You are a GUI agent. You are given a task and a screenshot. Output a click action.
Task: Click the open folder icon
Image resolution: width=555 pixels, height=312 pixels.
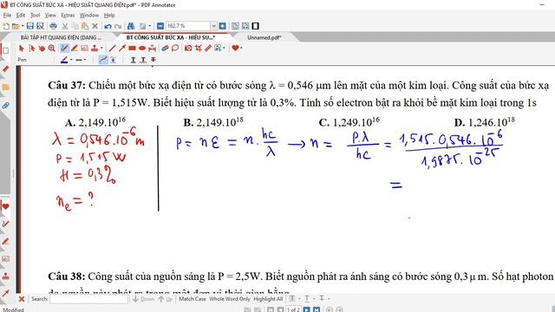(x=16, y=26)
